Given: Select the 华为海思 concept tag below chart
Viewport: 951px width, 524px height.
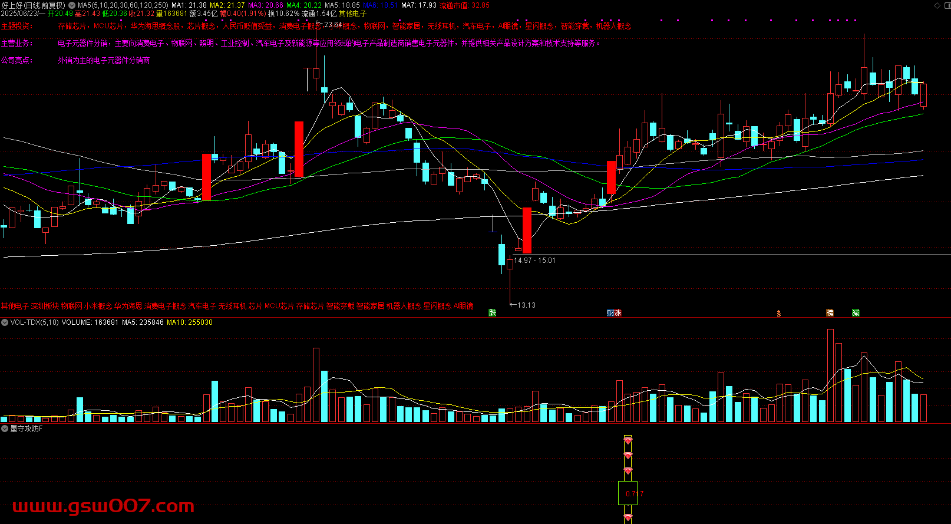Looking at the screenshot, I should 128,306.
